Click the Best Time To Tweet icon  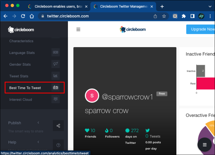pyautogui.click(x=55, y=87)
